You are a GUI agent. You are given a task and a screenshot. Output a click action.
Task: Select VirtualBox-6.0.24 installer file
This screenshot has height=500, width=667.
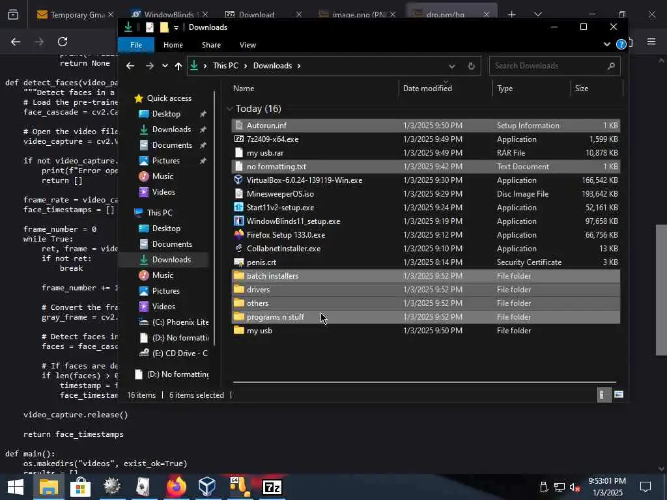click(426, 180)
